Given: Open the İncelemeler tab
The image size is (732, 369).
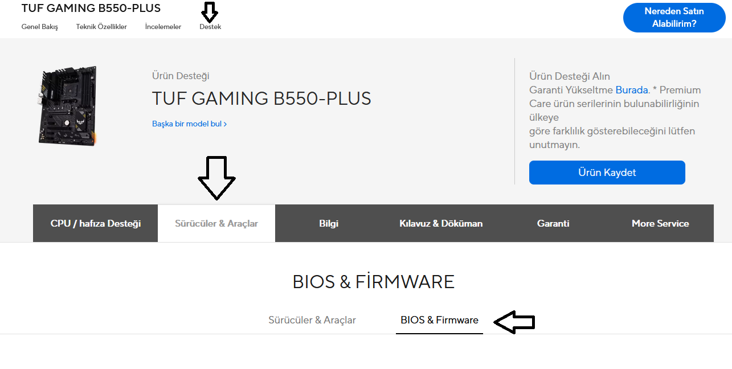Looking at the screenshot, I should [x=163, y=27].
